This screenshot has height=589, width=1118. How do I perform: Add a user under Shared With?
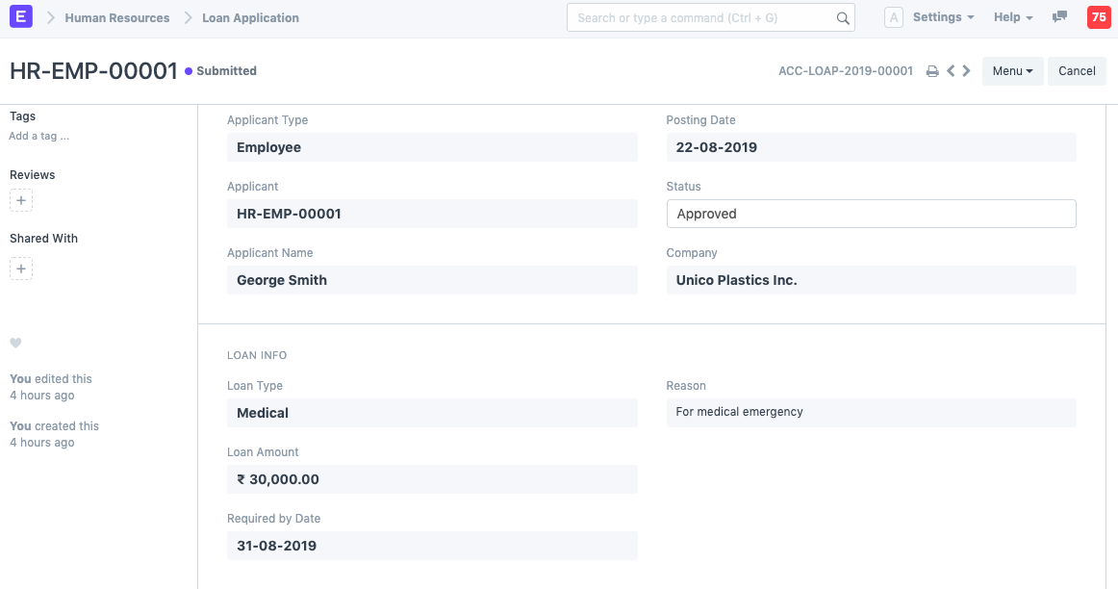[x=21, y=269]
